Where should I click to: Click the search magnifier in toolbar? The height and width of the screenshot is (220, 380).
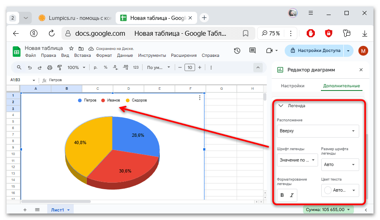point(19,67)
